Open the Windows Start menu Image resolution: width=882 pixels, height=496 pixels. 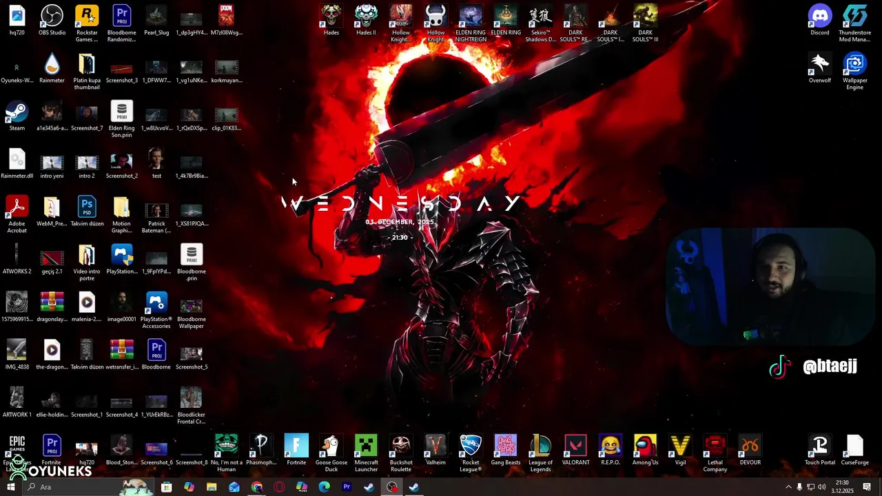10,487
